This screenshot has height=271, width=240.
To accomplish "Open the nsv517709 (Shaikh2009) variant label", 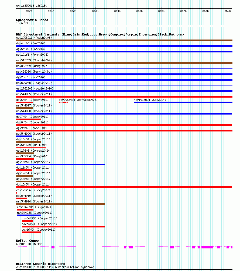I will tap(34, 60).
